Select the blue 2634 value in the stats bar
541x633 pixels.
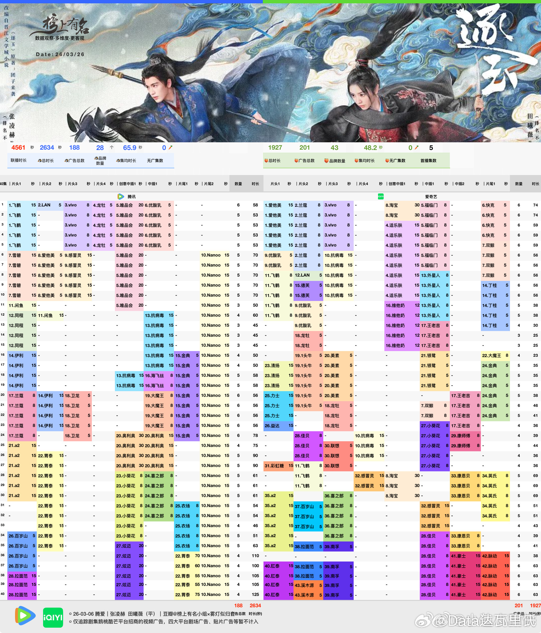point(47,148)
